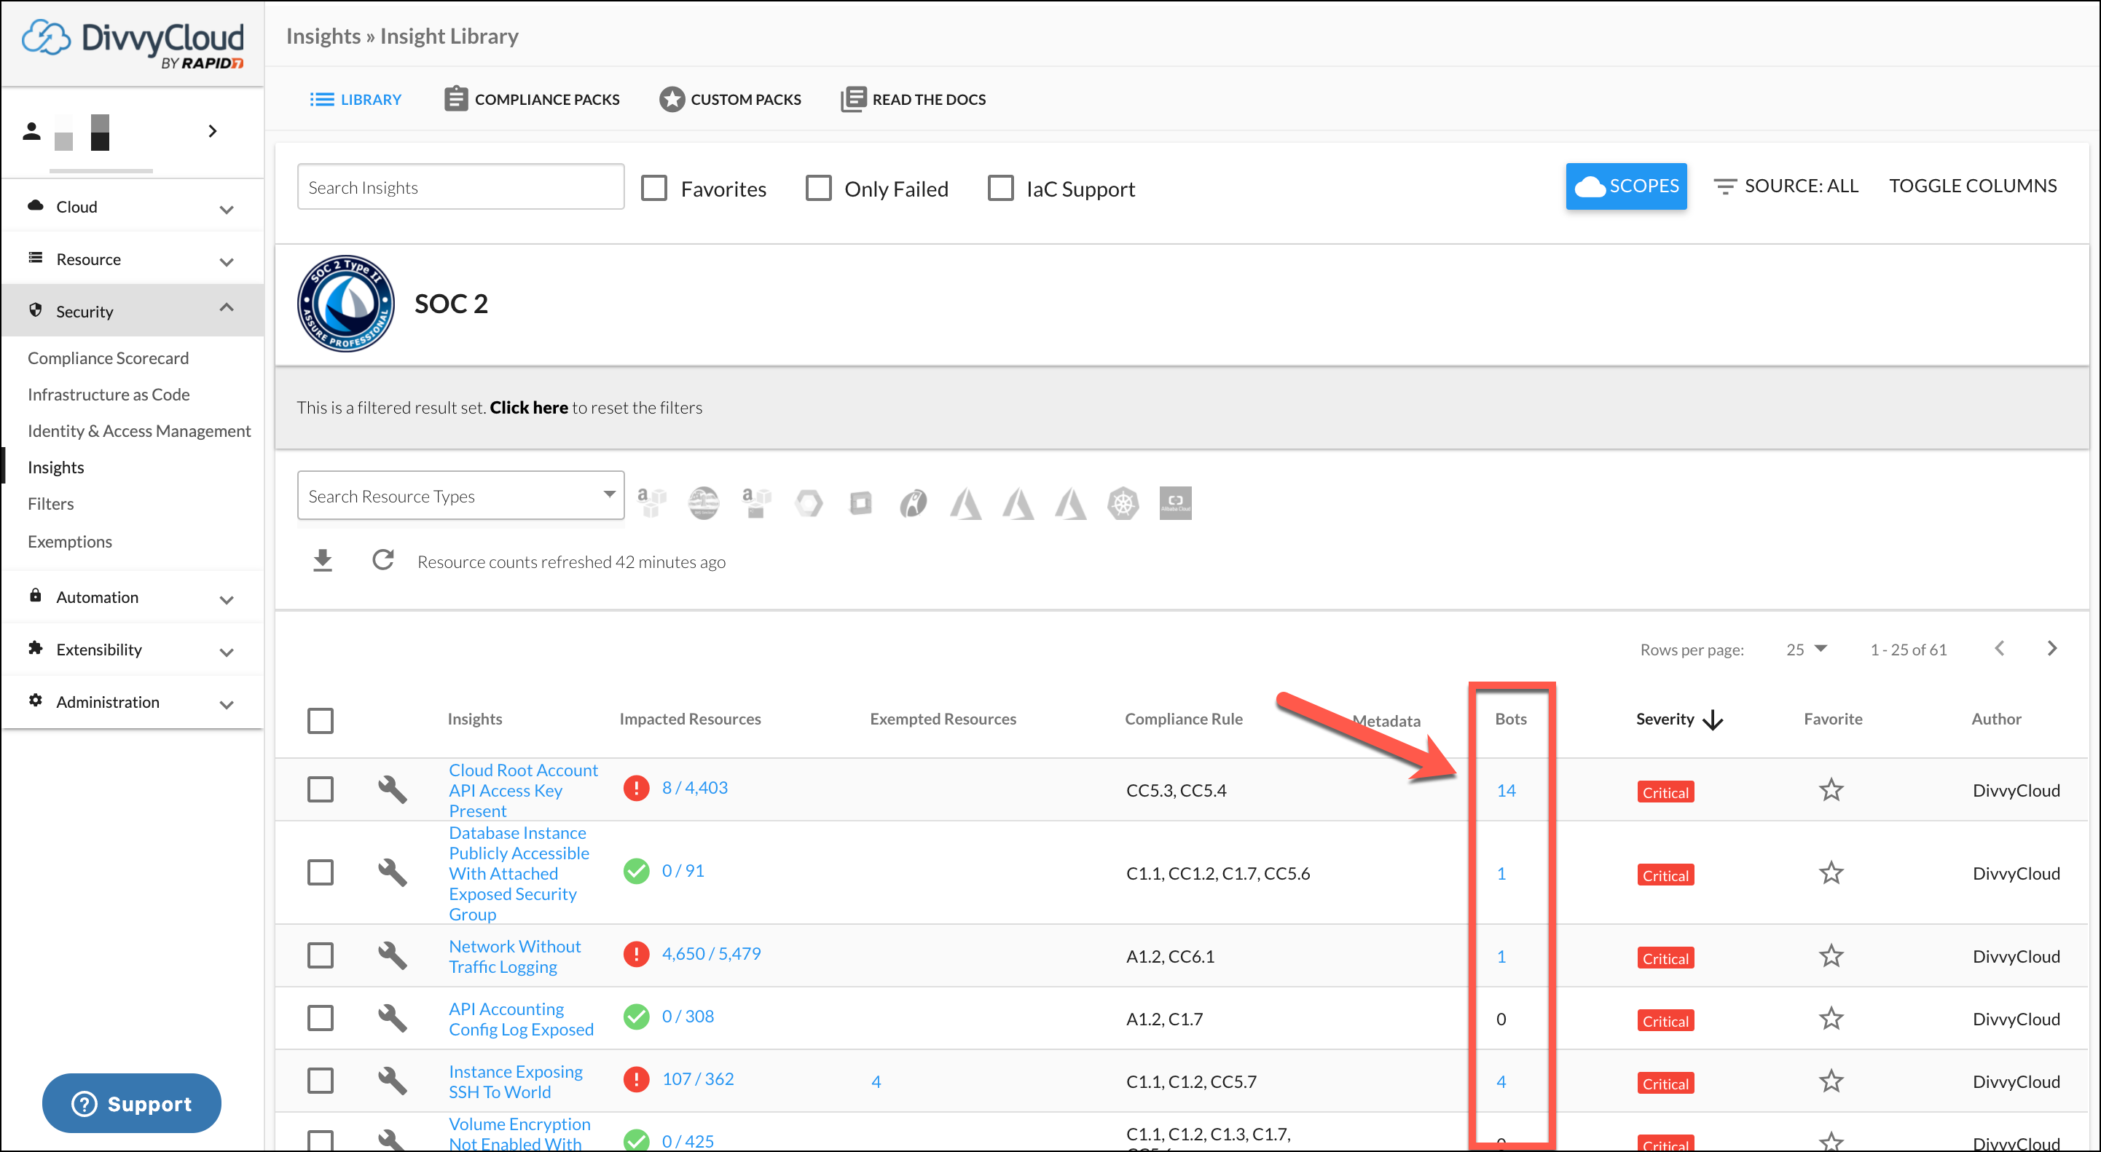2101x1152 pixels.
Task: Open Filters in Security menu
Action: point(50,503)
